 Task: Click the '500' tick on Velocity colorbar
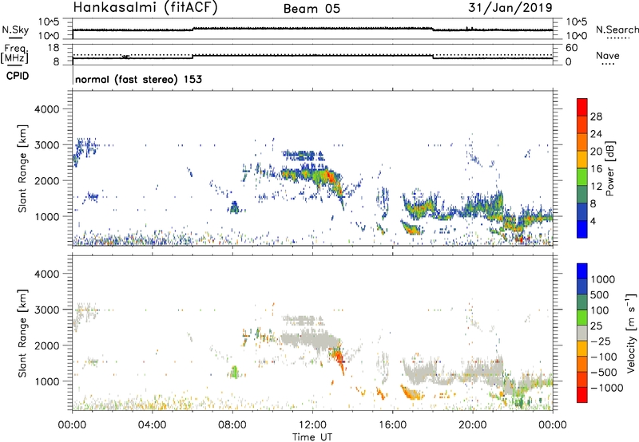click(599, 294)
